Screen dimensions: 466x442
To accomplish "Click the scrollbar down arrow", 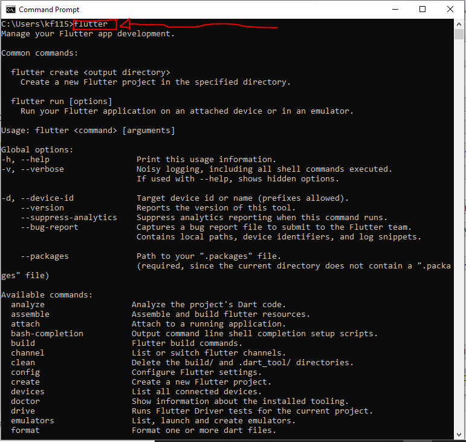I will (x=459, y=435).
